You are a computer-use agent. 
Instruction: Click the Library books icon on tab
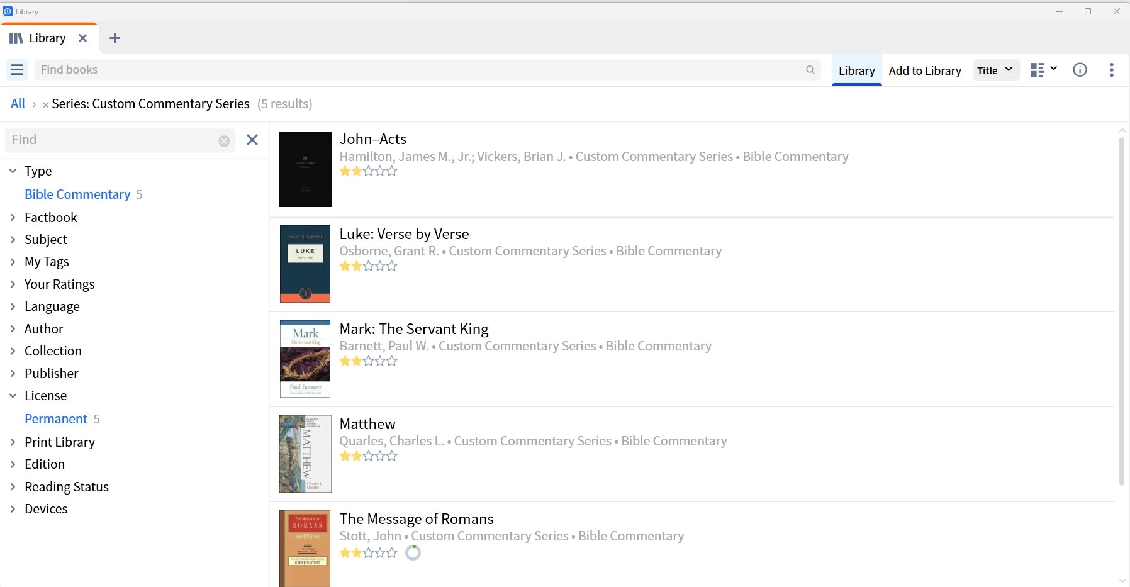pyautogui.click(x=16, y=38)
